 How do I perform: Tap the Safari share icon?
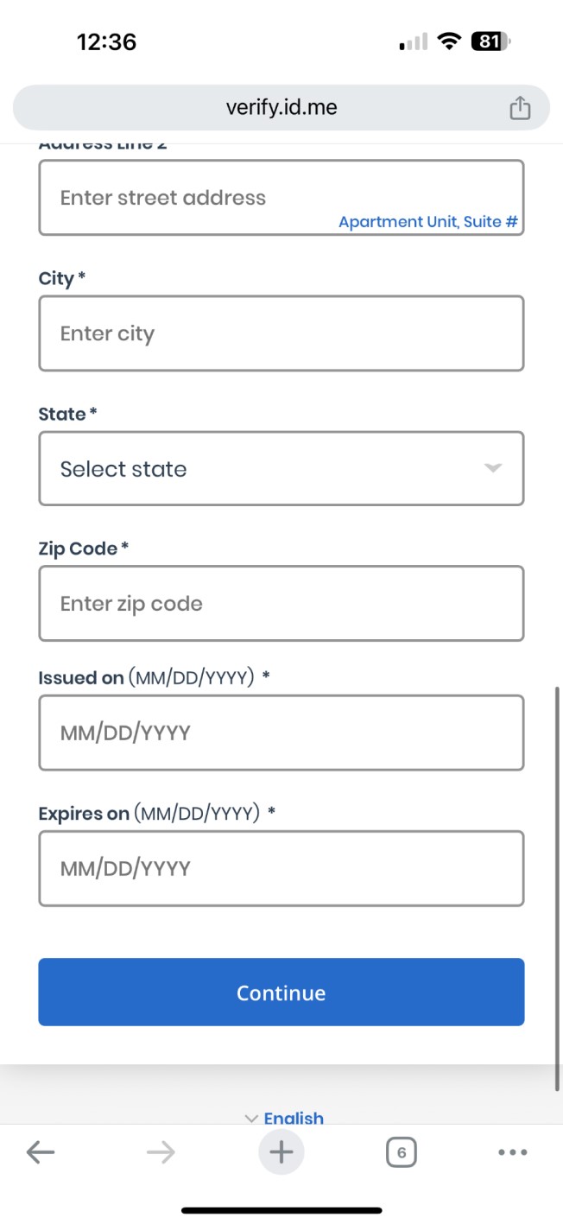519,107
